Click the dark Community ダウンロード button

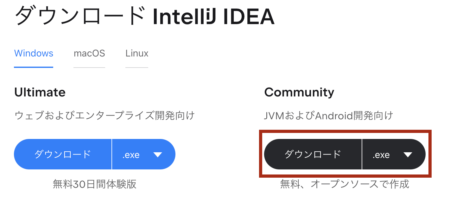click(x=313, y=154)
